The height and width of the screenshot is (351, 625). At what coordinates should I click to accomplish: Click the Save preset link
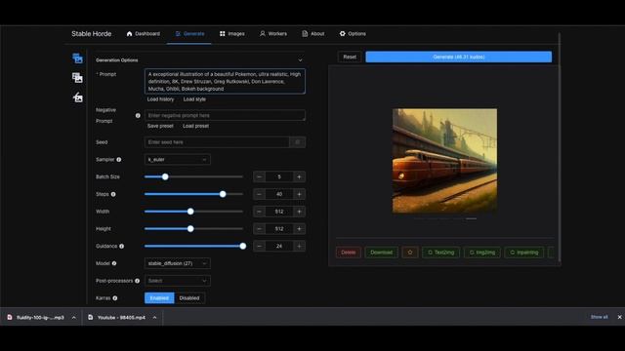coord(160,126)
